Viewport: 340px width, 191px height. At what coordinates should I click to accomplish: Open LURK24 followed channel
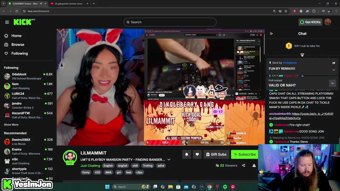[x=28, y=95]
